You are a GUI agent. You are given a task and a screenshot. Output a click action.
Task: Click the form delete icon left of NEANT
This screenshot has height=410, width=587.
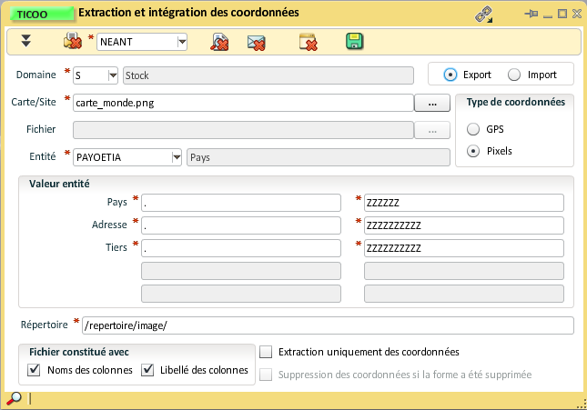point(73,41)
